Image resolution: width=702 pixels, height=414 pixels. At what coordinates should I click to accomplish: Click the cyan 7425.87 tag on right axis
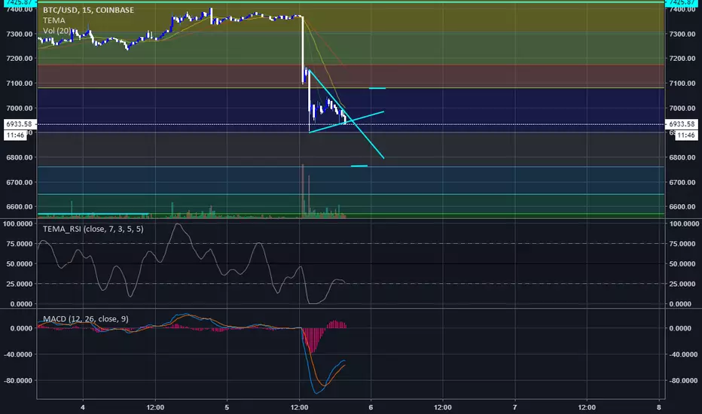[682, 3]
